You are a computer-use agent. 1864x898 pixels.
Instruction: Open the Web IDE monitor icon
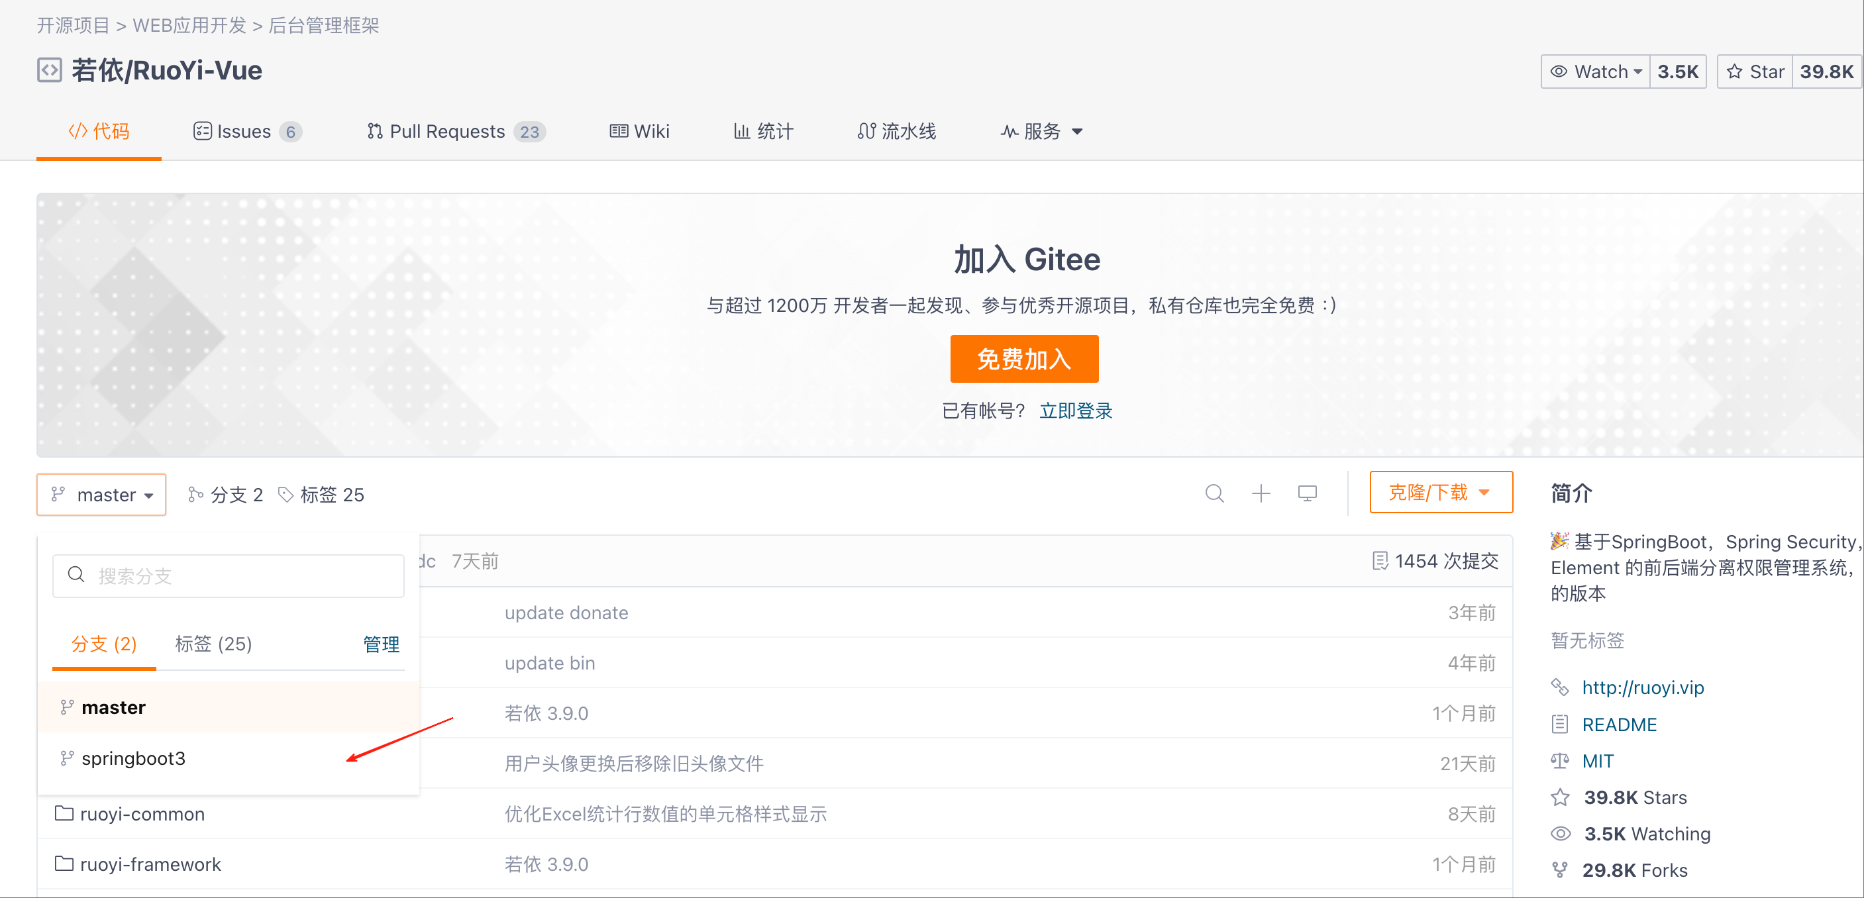point(1307,493)
